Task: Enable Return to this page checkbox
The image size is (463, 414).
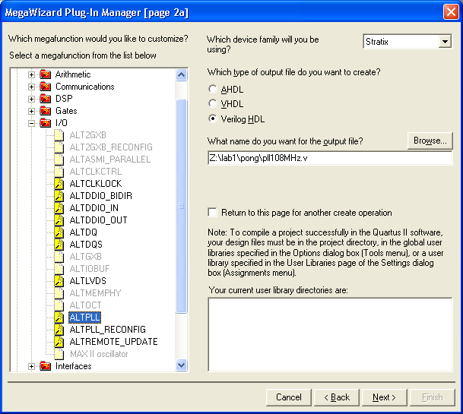Action: click(x=213, y=213)
